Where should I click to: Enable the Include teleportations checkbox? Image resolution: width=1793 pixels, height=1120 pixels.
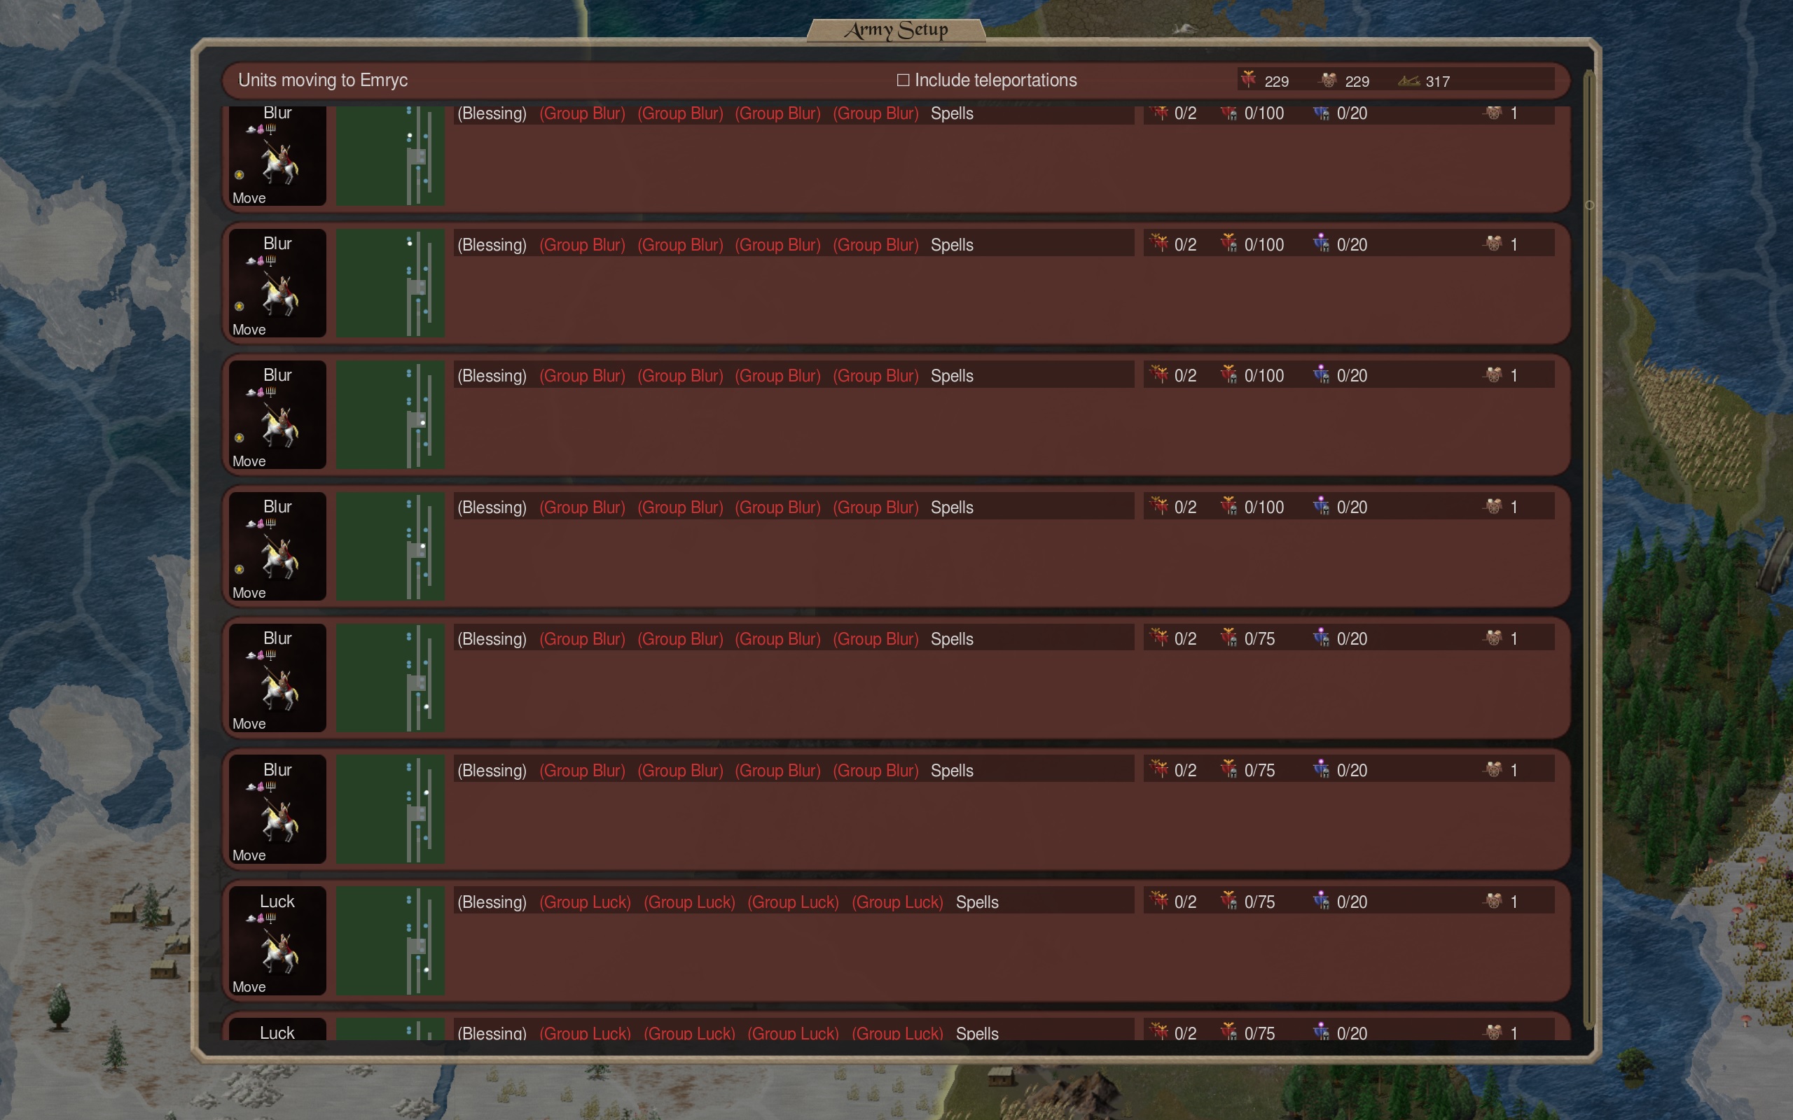click(x=902, y=80)
